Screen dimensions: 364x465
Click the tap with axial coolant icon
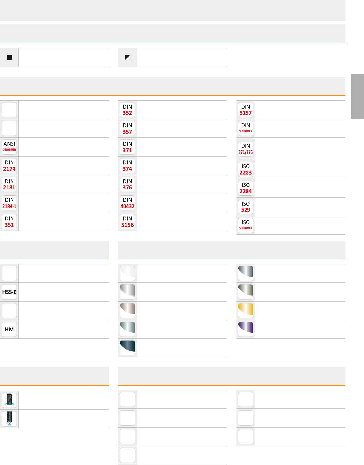9,419
